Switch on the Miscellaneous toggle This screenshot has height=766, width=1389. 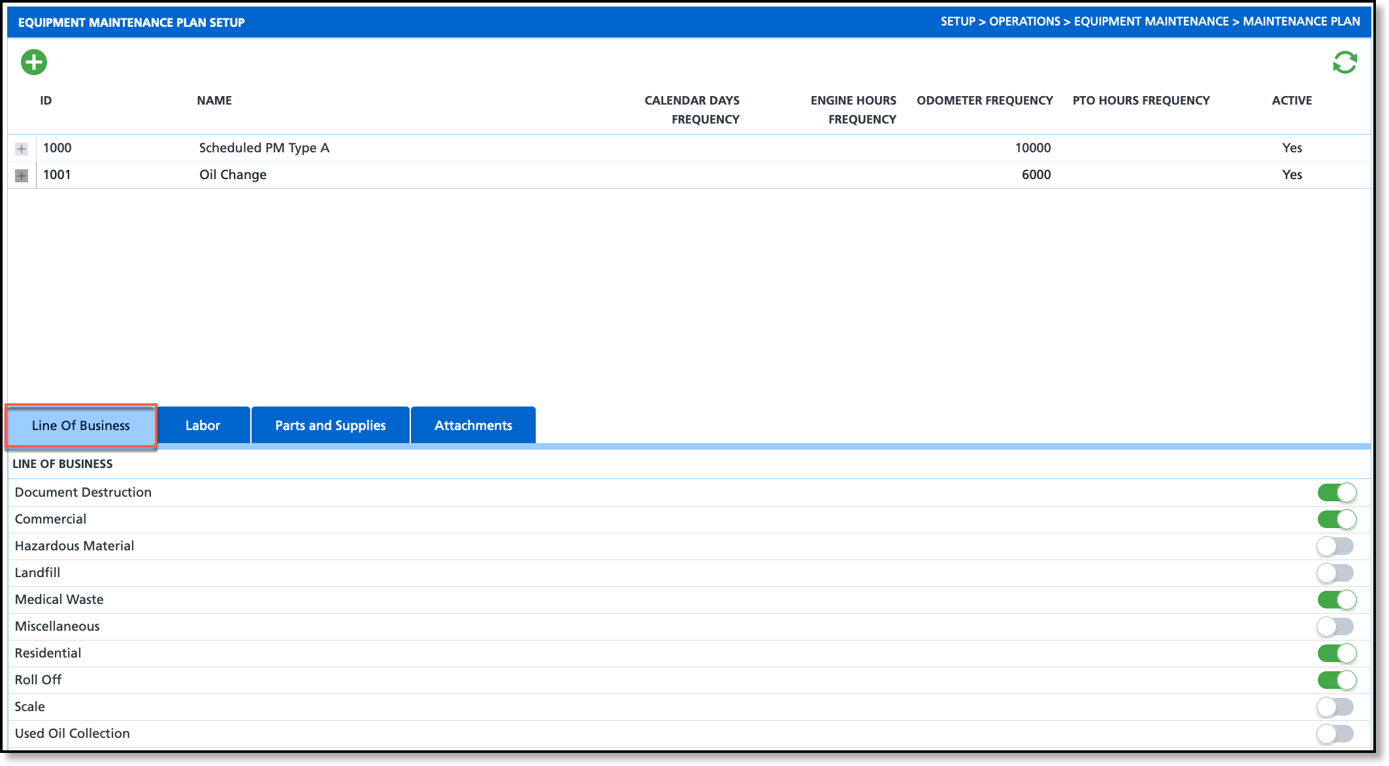[x=1335, y=626]
